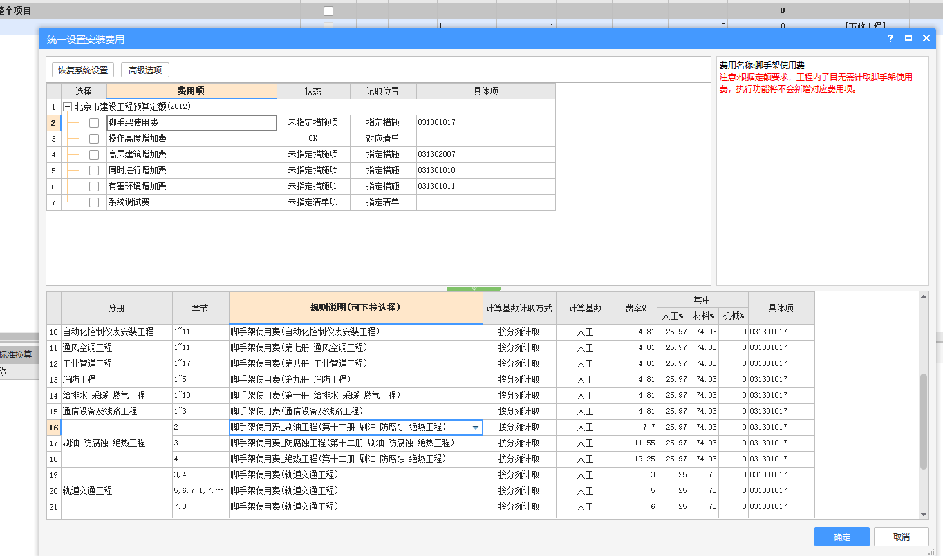
Task: Select 脚手架使用费_绝热工程 rule cell
Action: tap(356, 459)
